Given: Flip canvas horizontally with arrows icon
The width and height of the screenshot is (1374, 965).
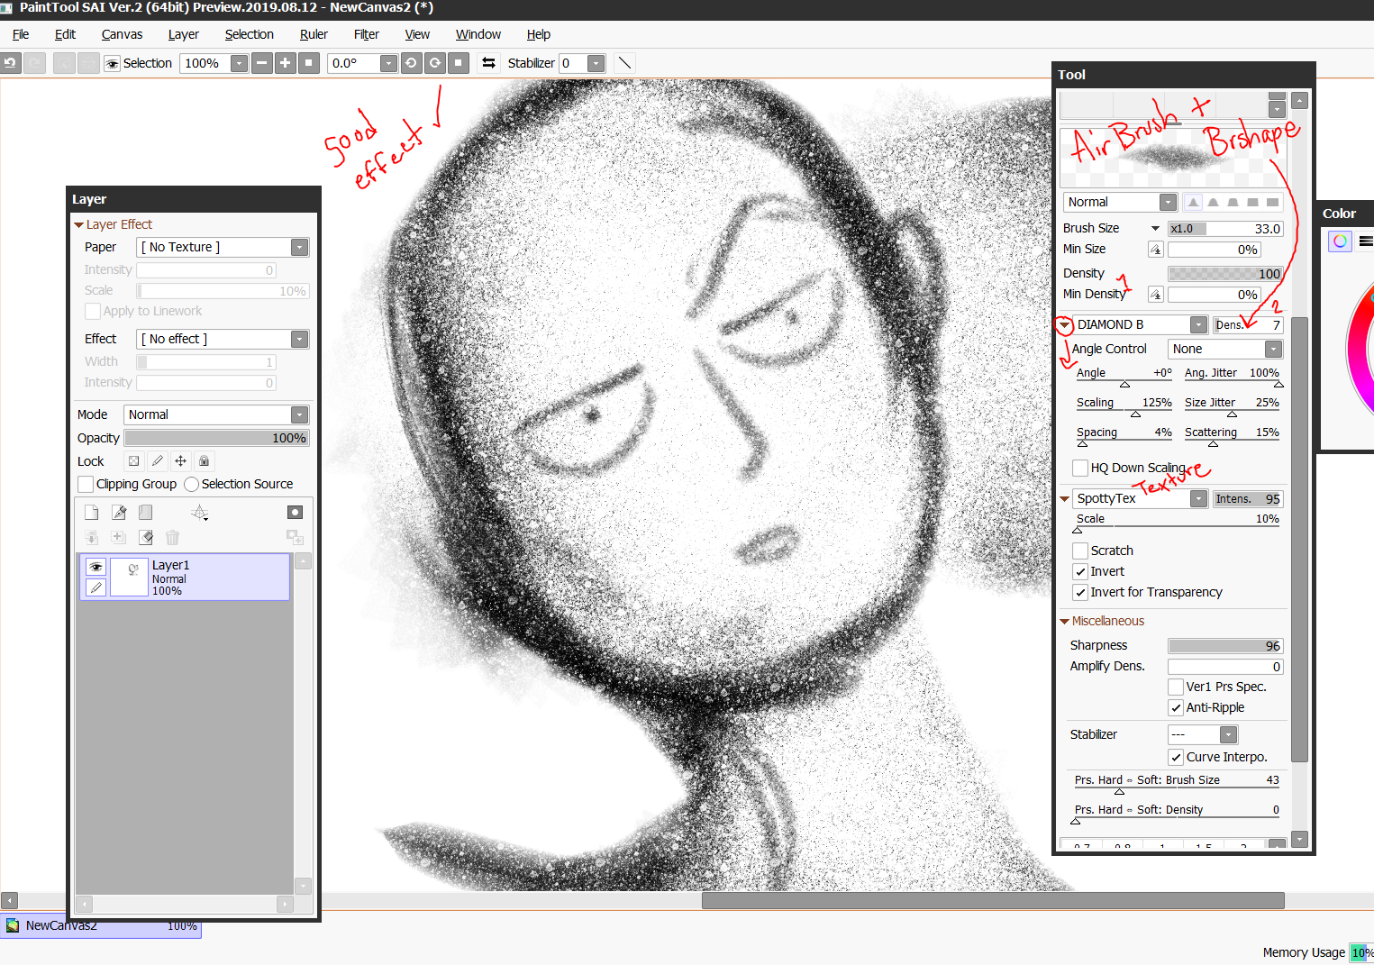Looking at the screenshot, I should [x=488, y=63].
